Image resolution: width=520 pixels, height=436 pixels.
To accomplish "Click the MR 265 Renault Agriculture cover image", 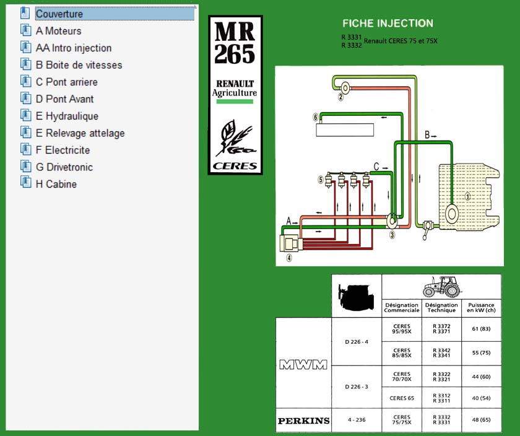I will (235, 95).
